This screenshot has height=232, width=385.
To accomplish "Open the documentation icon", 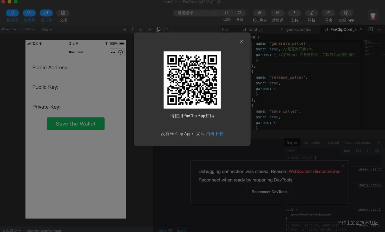I will point(63,13).
